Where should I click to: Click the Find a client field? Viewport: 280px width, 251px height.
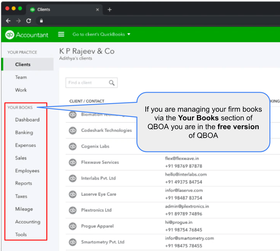pyautogui.click(x=92, y=83)
